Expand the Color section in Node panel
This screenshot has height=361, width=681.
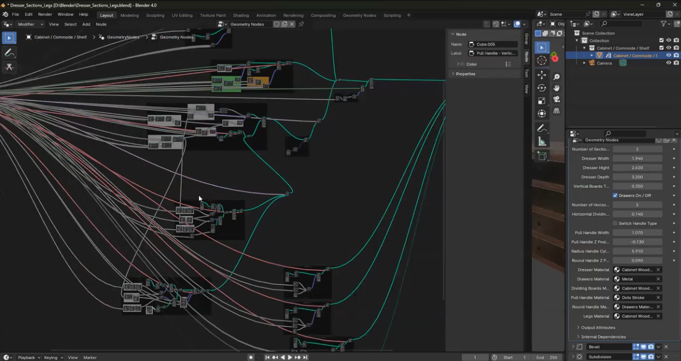click(458, 64)
